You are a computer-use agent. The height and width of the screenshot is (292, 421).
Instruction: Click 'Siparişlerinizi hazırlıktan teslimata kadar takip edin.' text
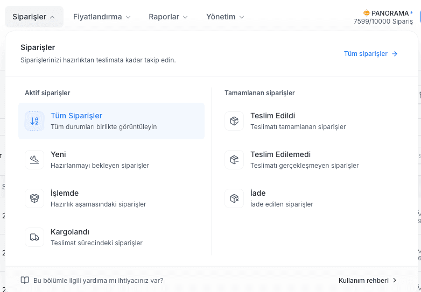tap(99, 60)
